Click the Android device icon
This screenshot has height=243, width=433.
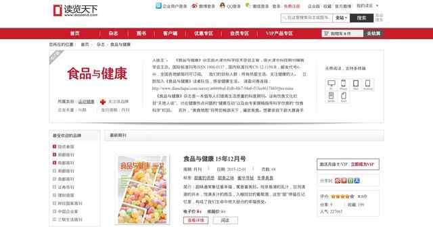tap(368, 84)
